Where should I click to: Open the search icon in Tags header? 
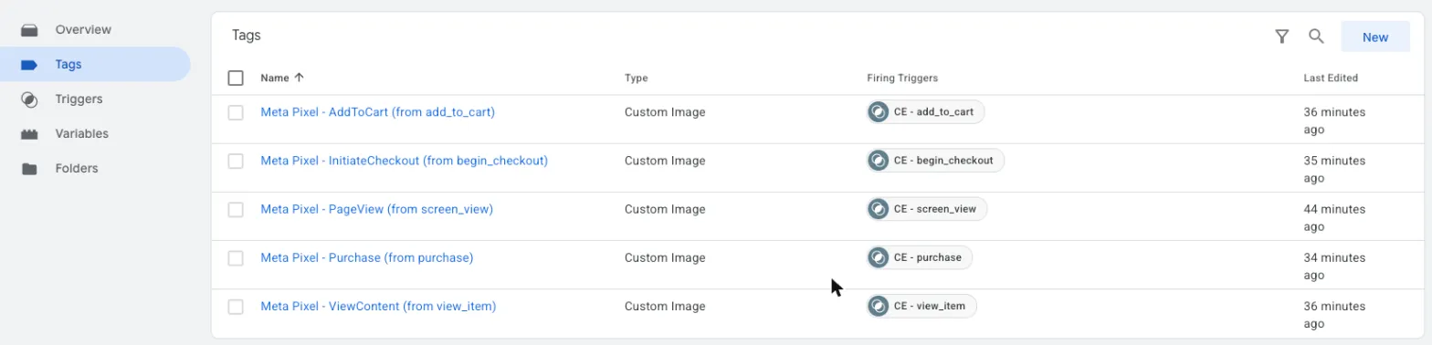(x=1316, y=37)
